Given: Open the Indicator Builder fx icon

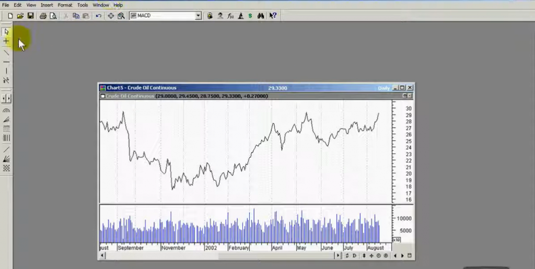Looking at the screenshot, I should tap(230, 16).
